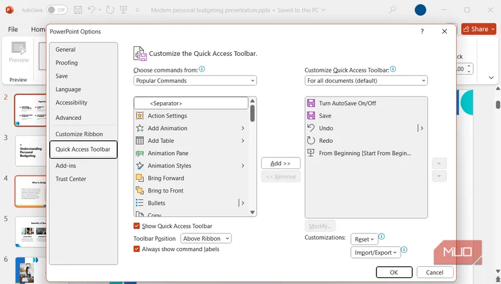This screenshot has width=501, height=284.
Task: Open For all documents (default) dropdown
Action: (x=366, y=81)
